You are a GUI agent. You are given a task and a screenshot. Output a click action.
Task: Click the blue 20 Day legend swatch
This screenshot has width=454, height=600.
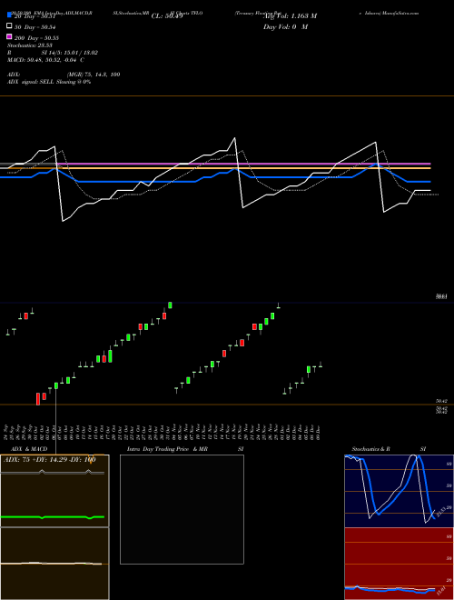coord(9,15)
